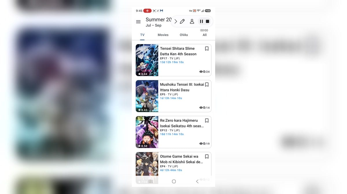The height and width of the screenshot is (194, 347).
Task: Click the EP17 · TV (JP) label
Action: [170, 58]
